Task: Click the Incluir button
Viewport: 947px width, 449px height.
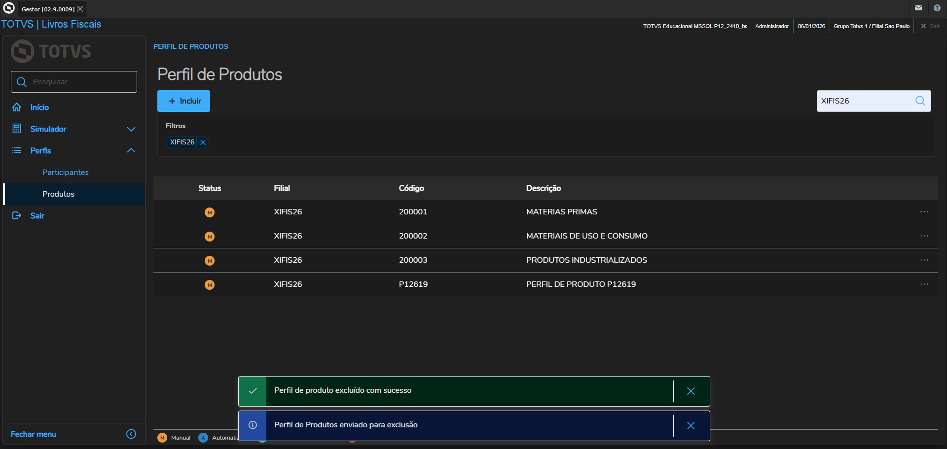Action: pyautogui.click(x=183, y=101)
